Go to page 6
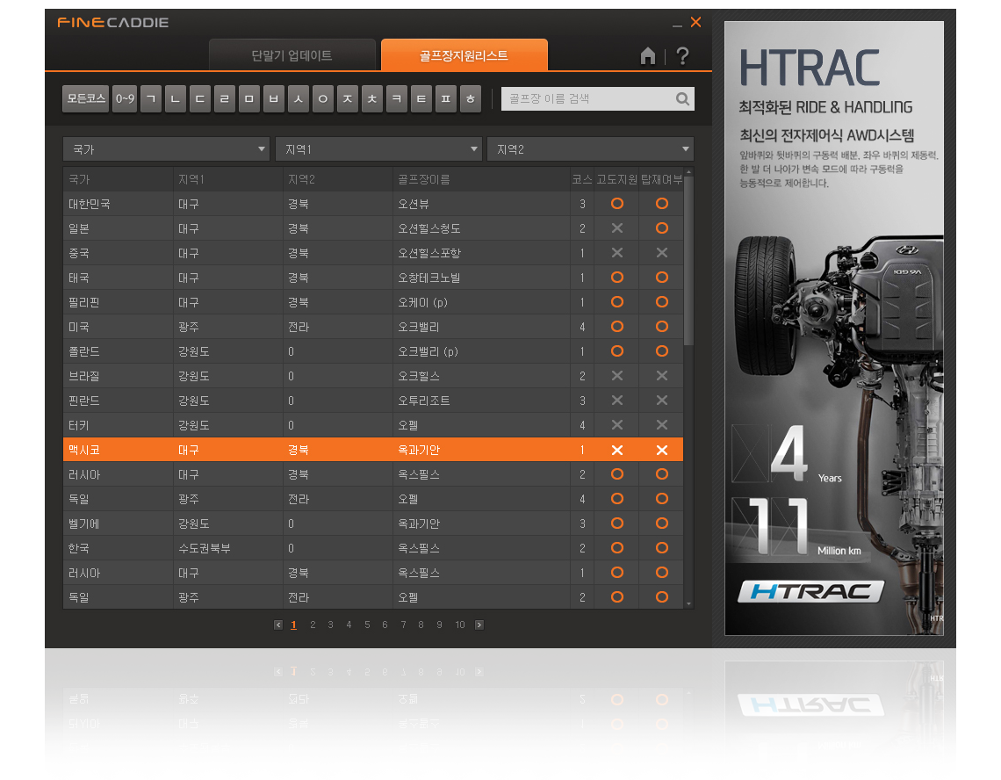Image resolution: width=1001 pixels, height=780 pixels. click(385, 625)
